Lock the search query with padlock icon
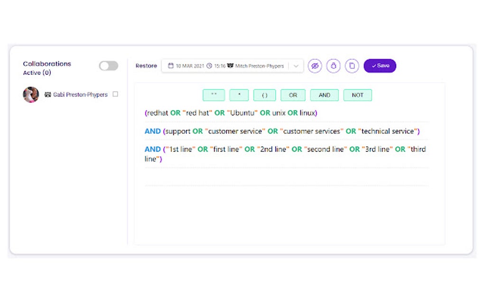The image size is (484, 302). 334,66
